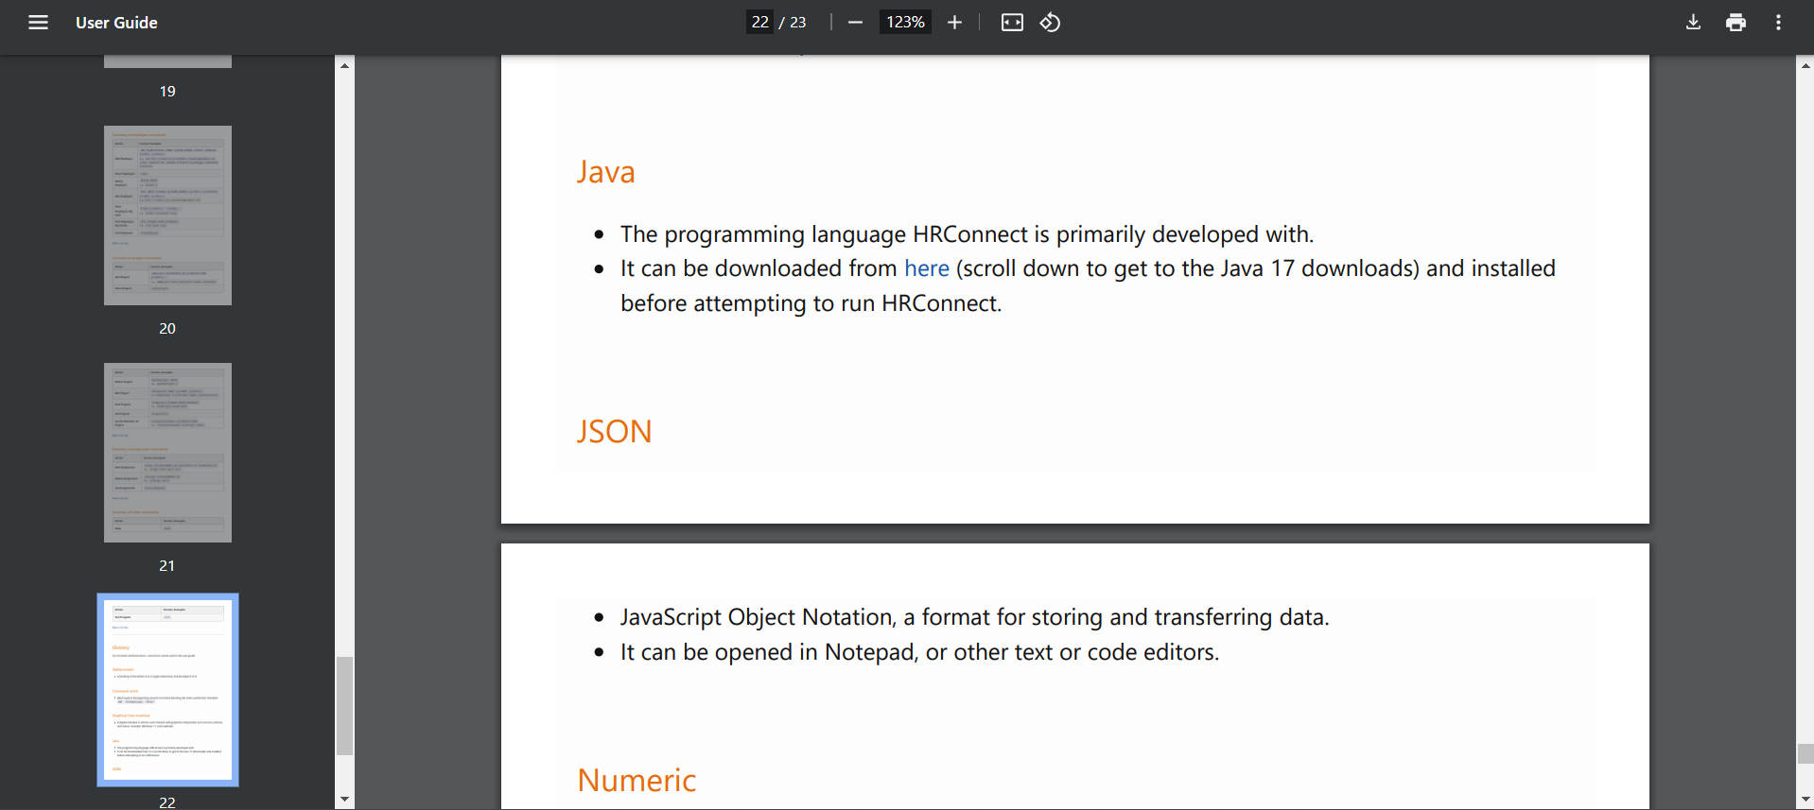This screenshot has width=1814, height=810.
Task: Edit the current page number field
Action: [759, 22]
